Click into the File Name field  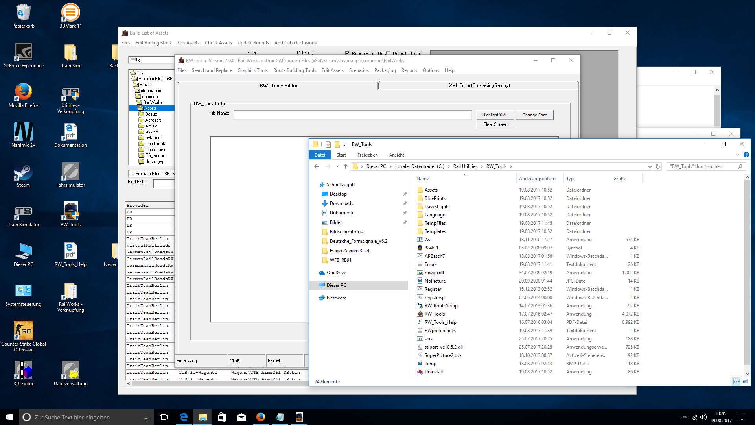(352, 115)
